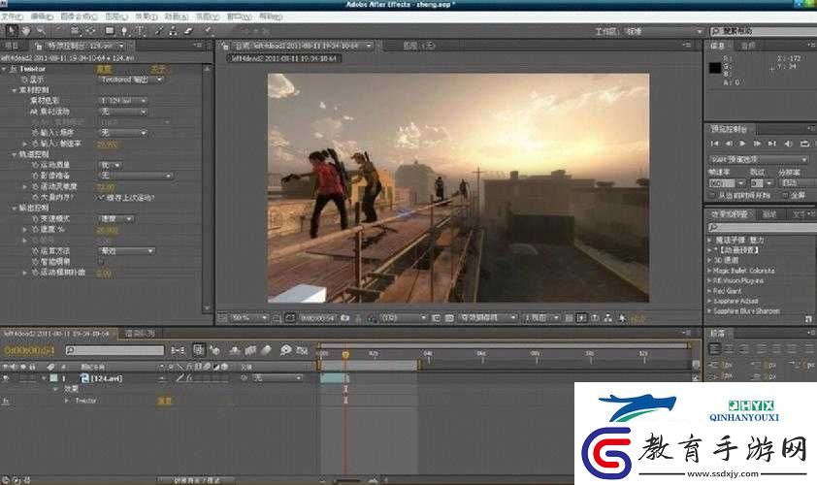
Task: Select the Selection arrow tool
Action: tap(11, 31)
